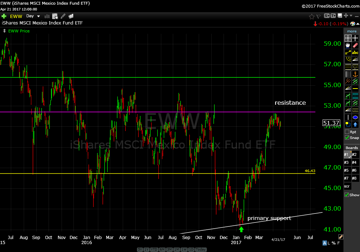Screen dimensions: 360x252
Task: Click the 'scr' button under Boards
Action: click(347, 186)
